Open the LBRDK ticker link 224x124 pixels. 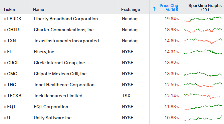click(14, 19)
